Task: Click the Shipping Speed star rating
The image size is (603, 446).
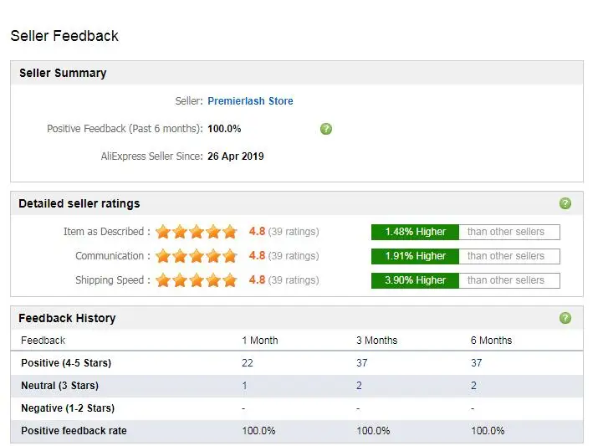Action: 197,280
